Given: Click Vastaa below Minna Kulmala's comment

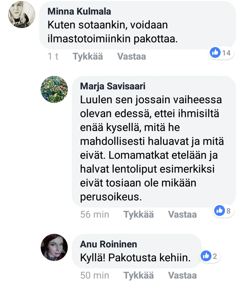Looking at the screenshot, I should [x=131, y=57].
